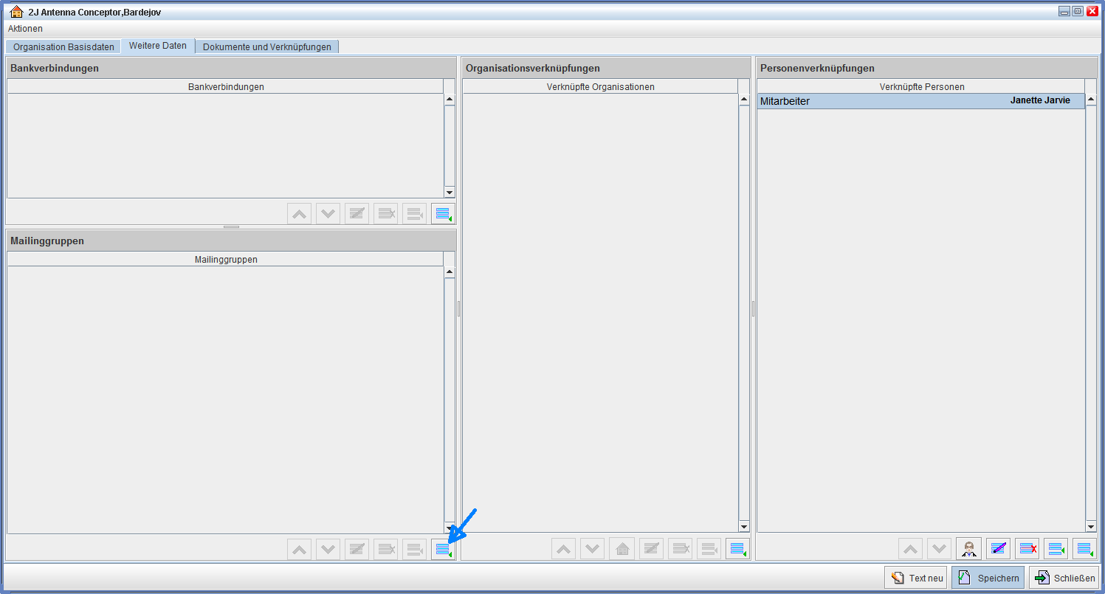The height and width of the screenshot is (594, 1105).
Task: Click divider handle between Bankverbindungen and Mailinggruppen
Action: (231, 227)
